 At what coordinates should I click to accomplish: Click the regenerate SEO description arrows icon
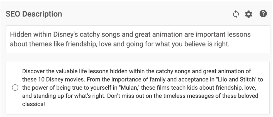coord(236,14)
